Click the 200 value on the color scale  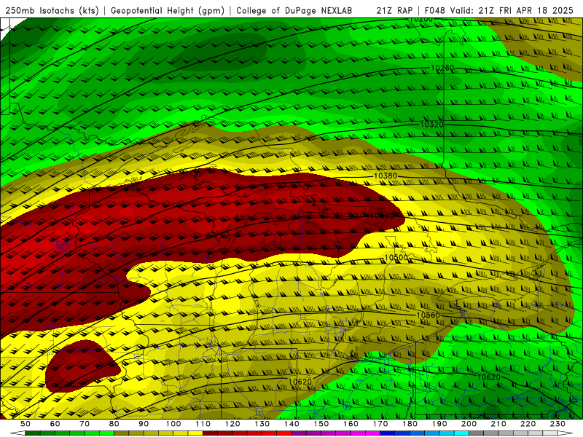[469, 424]
